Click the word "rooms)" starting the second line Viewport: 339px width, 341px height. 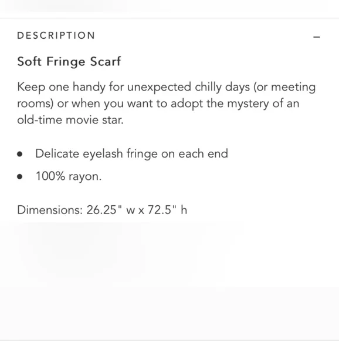[x=35, y=103]
